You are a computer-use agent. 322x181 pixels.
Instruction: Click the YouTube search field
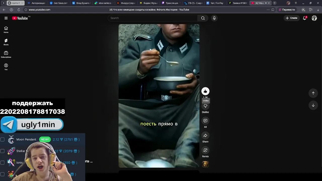153,18
